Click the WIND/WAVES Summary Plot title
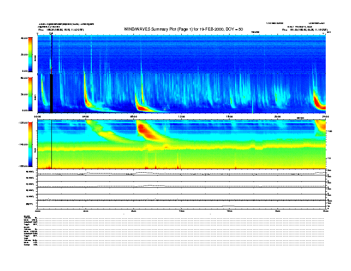The height and width of the screenshot is (271, 351). [183, 29]
